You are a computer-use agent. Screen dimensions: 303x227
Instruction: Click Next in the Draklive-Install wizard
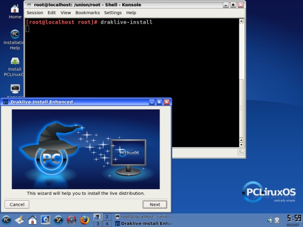pos(155,204)
